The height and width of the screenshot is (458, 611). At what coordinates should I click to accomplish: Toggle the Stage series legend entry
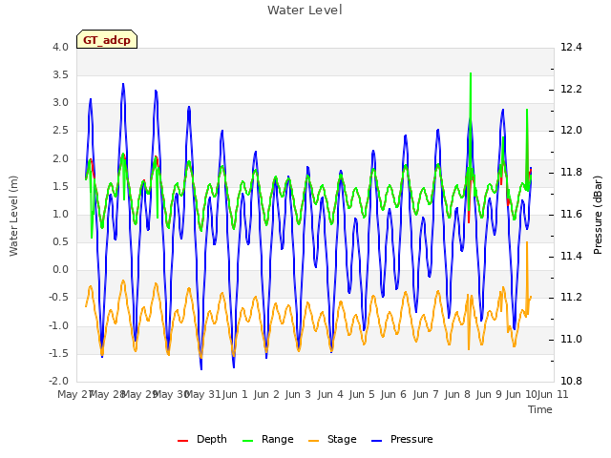pos(332,440)
